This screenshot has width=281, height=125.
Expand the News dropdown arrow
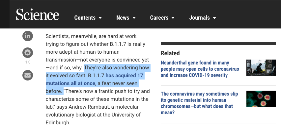pos(134,18)
